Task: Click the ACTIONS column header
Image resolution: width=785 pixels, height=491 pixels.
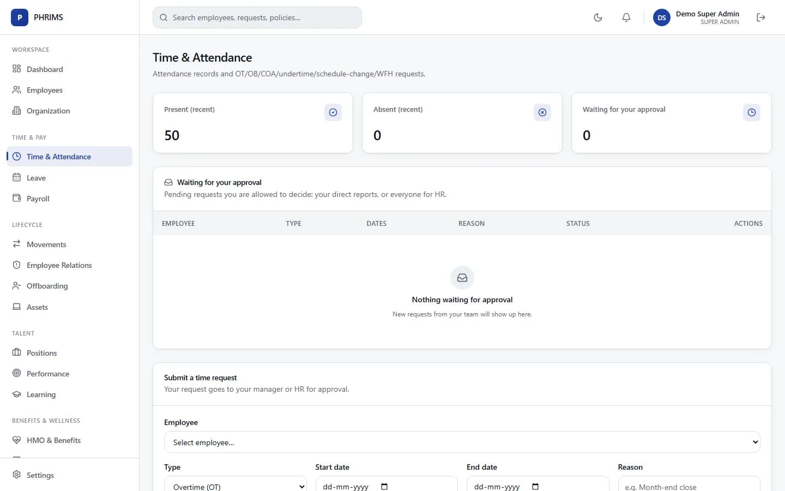Action: (748, 223)
